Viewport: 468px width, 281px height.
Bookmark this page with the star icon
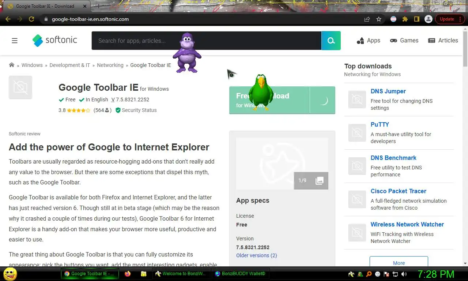click(379, 19)
